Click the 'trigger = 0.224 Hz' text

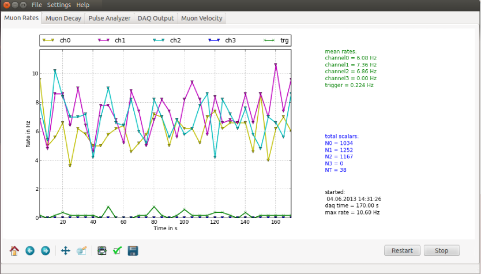click(349, 85)
